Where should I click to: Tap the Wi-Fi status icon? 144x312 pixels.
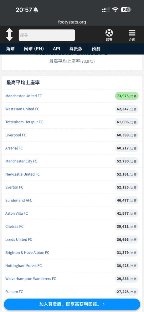pyautogui.click(x=115, y=10)
